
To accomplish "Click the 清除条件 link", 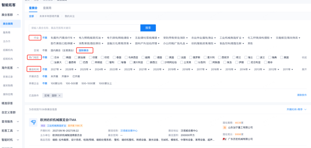I will pos(302,95).
